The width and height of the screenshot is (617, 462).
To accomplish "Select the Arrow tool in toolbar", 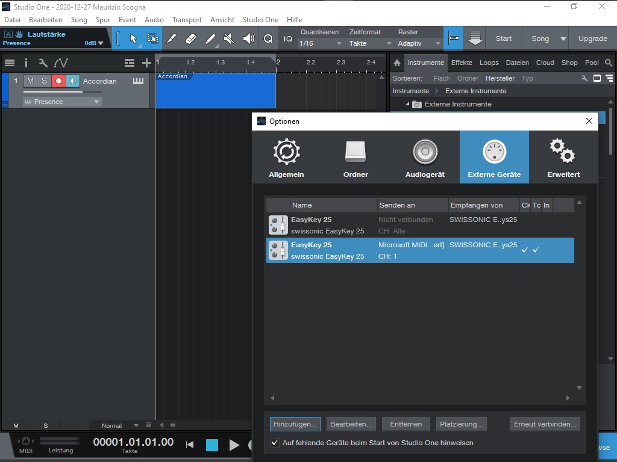I will point(133,38).
